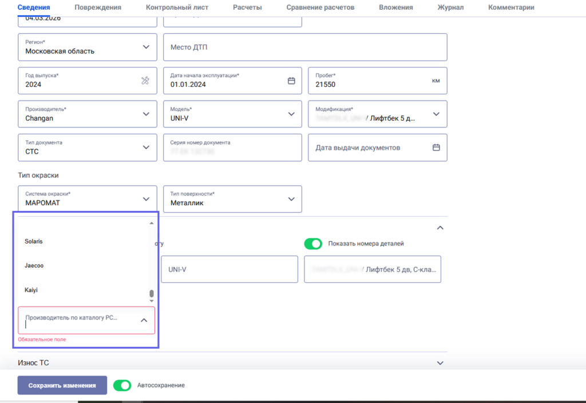Screen dimensions: 586x403
Task: Click the Место ДТП input field
Action: (x=304, y=47)
